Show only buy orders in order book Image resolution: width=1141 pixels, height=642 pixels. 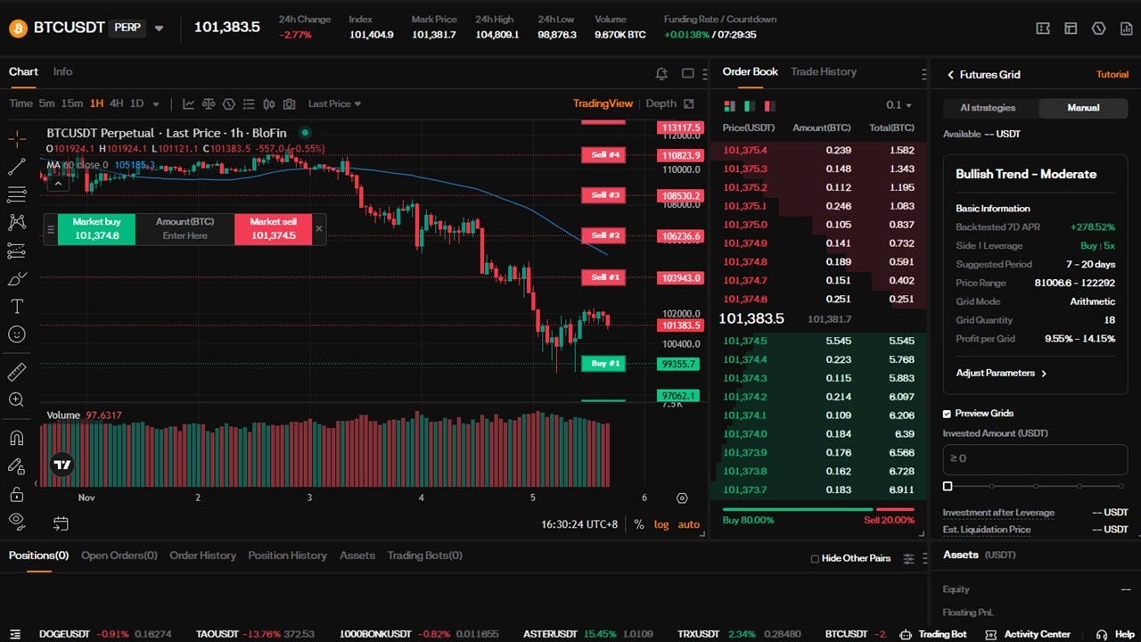click(x=751, y=106)
